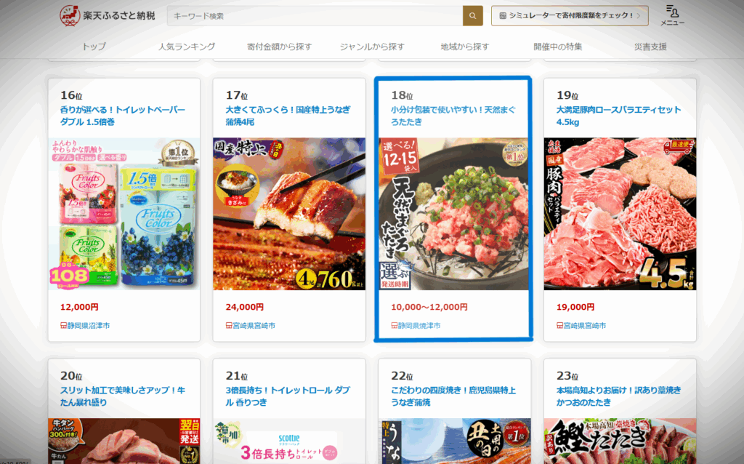Open the toilet paper ダブル 1.5倍巻 title link

pyautogui.click(x=122, y=116)
